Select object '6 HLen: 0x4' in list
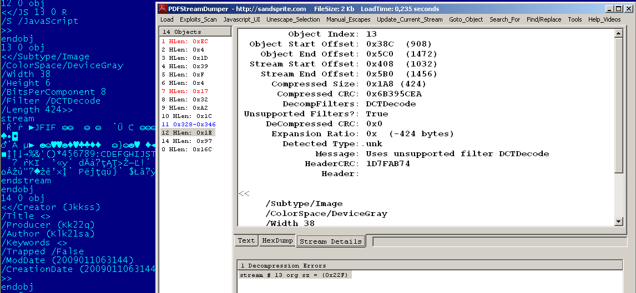This screenshot has width=636, height=293. (x=183, y=83)
